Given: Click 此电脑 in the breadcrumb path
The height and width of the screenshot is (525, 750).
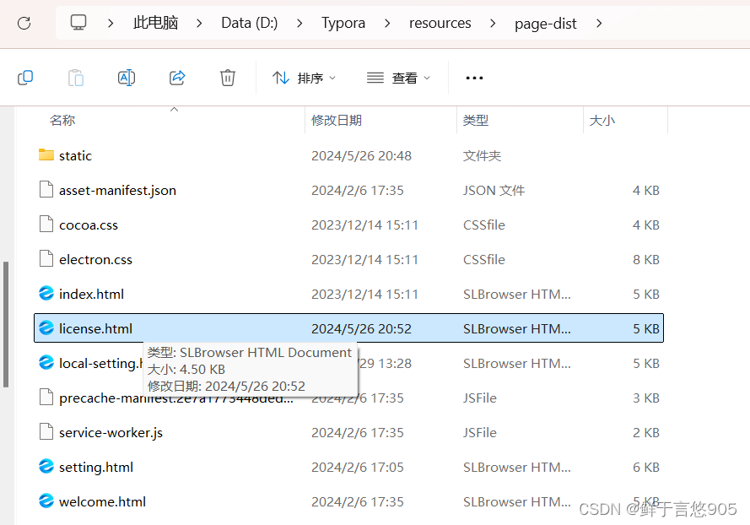Looking at the screenshot, I should click(x=155, y=23).
